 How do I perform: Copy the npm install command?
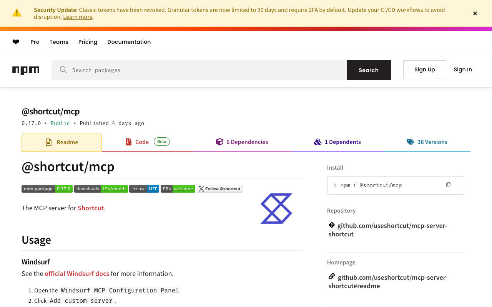[x=448, y=185]
